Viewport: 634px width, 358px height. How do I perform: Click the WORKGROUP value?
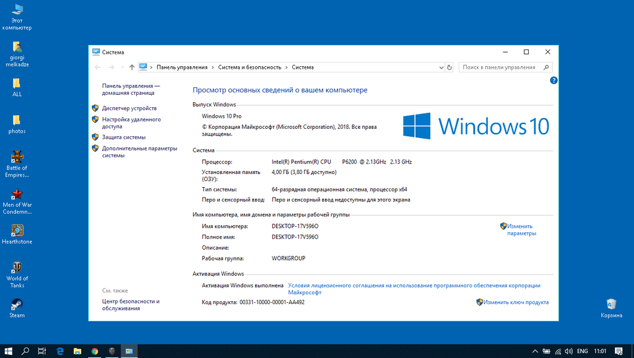click(289, 258)
